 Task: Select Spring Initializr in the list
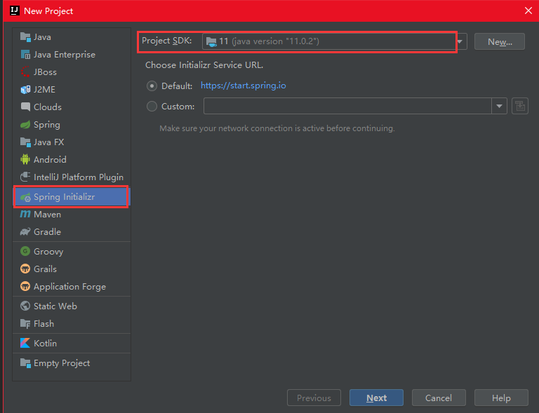pyautogui.click(x=71, y=197)
